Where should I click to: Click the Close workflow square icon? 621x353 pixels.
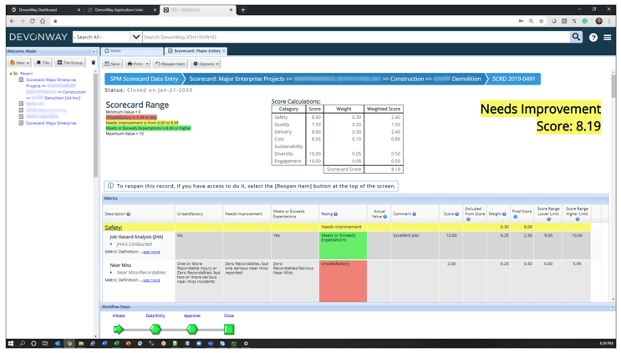click(x=229, y=329)
